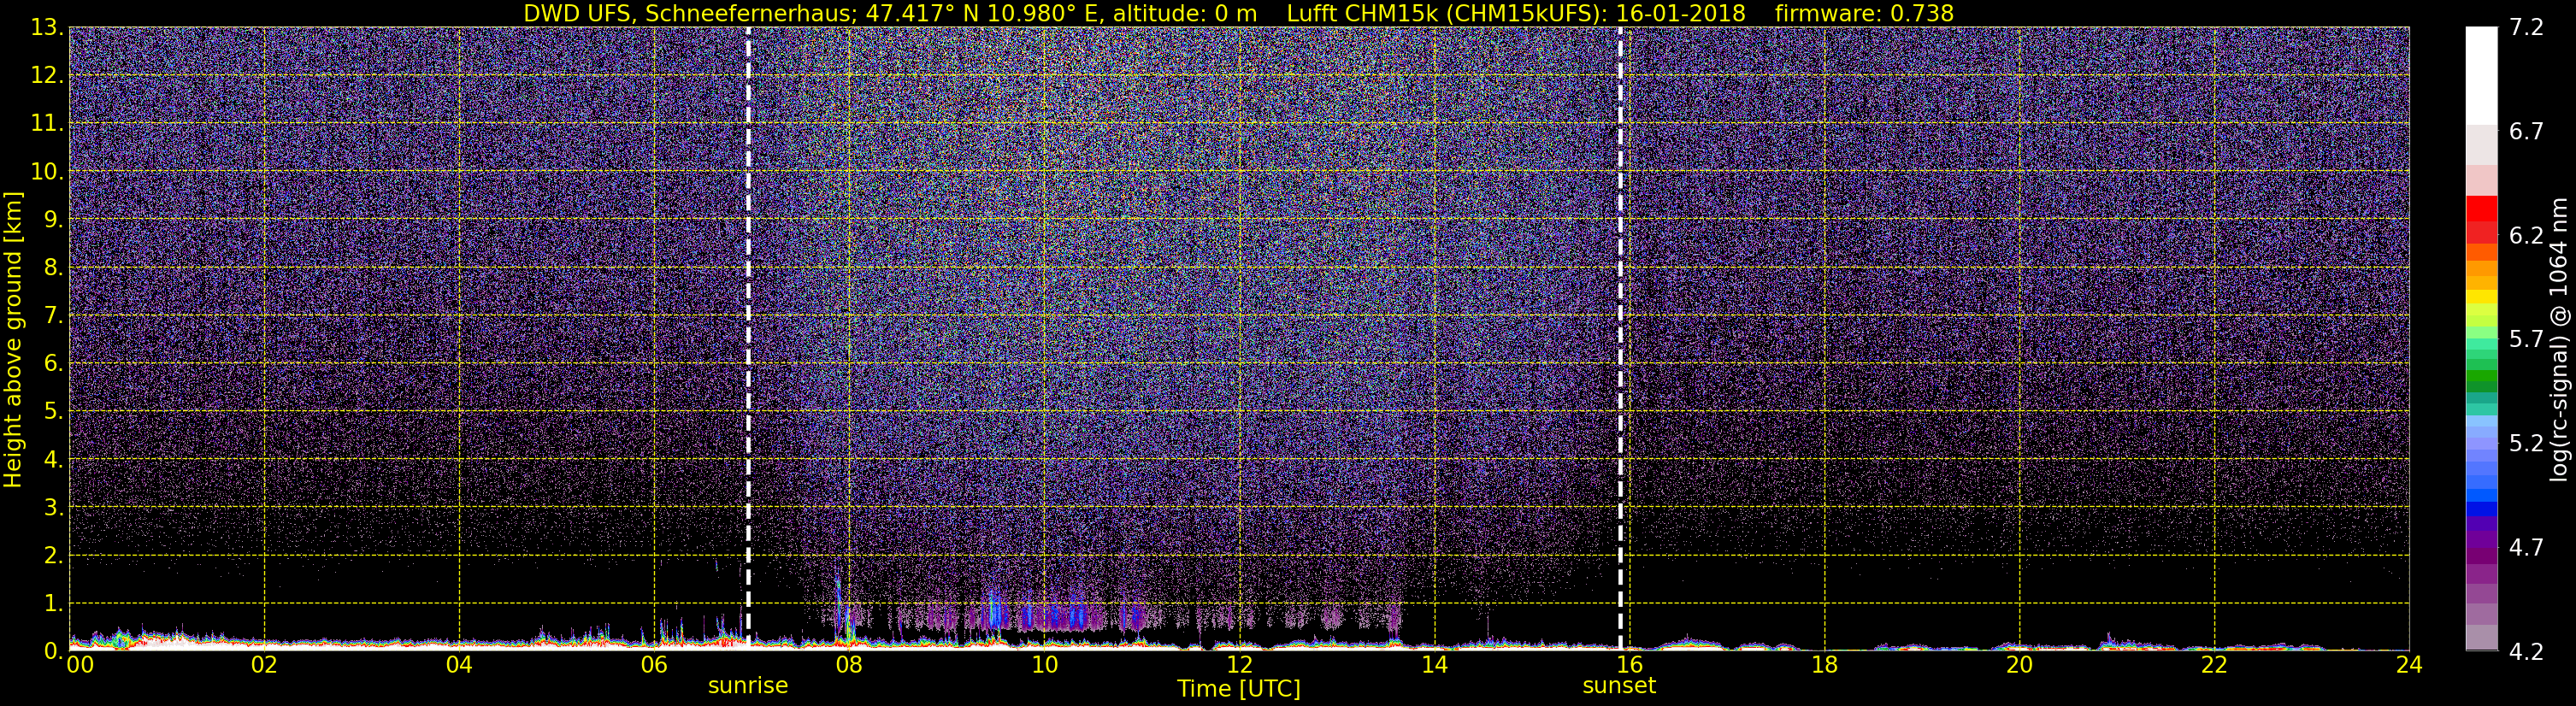Click the 'Height above ground [km]' axis title

[13, 339]
